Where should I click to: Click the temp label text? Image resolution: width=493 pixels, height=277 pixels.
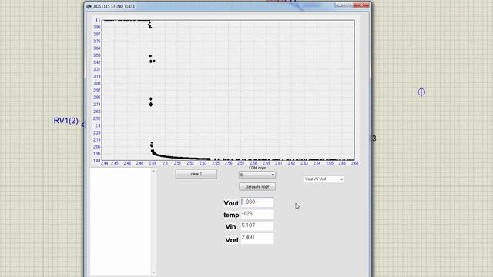pyautogui.click(x=231, y=215)
